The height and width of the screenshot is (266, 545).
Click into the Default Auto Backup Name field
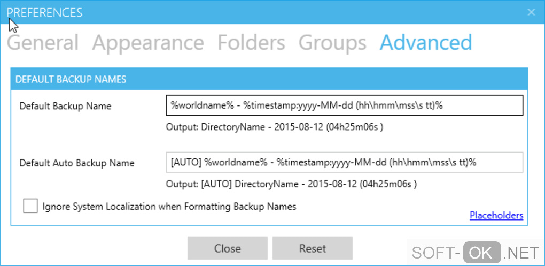pos(344,163)
